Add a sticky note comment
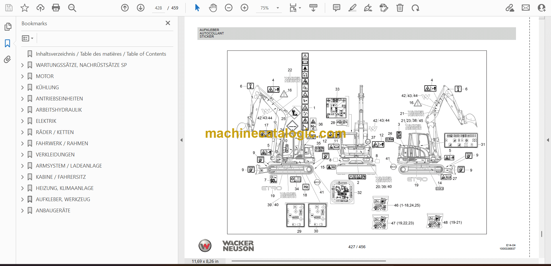This screenshot has height=266, width=551. pyautogui.click(x=337, y=8)
